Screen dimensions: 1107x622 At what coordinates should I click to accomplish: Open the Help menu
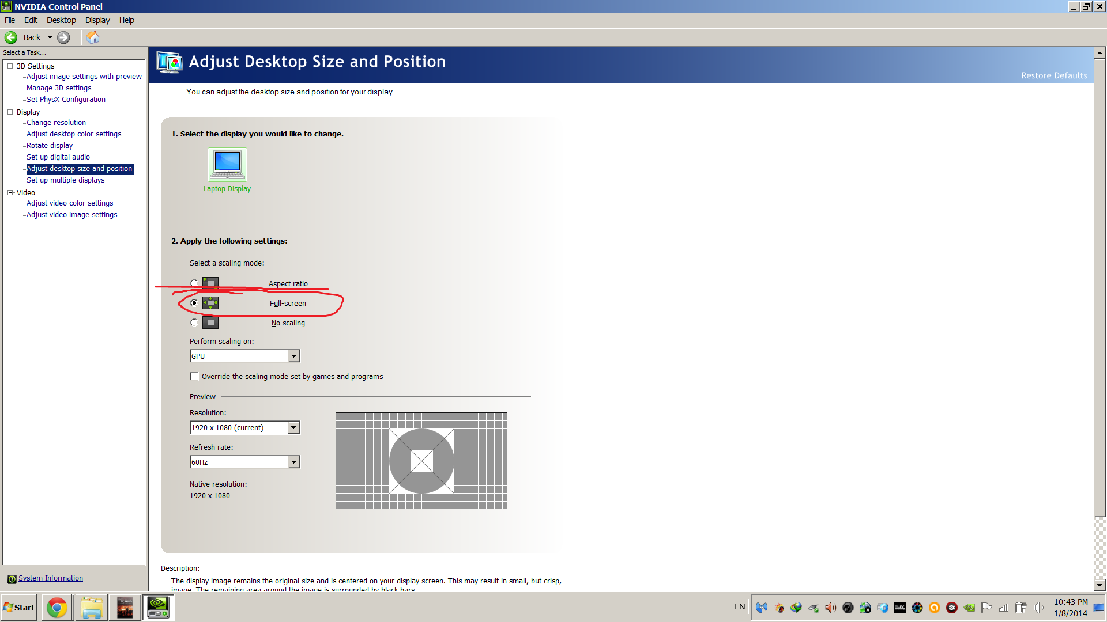click(127, 20)
